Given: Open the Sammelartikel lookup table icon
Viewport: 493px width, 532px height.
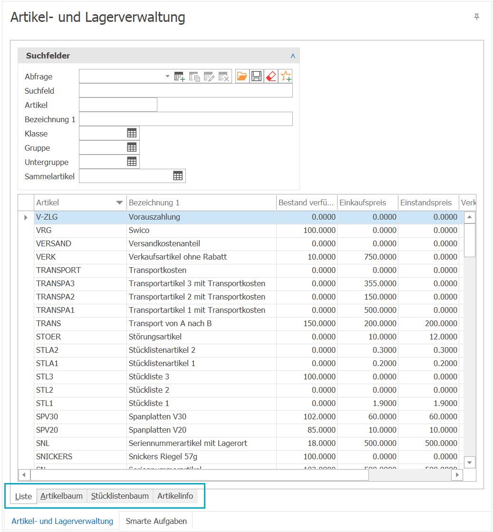Looking at the screenshot, I should pyautogui.click(x=178, y=176).
